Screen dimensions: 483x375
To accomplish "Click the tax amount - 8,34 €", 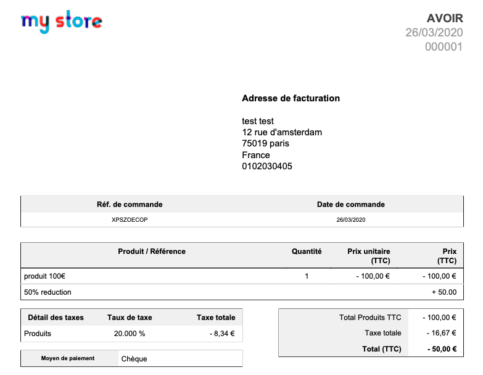I will tap(222, 334).
